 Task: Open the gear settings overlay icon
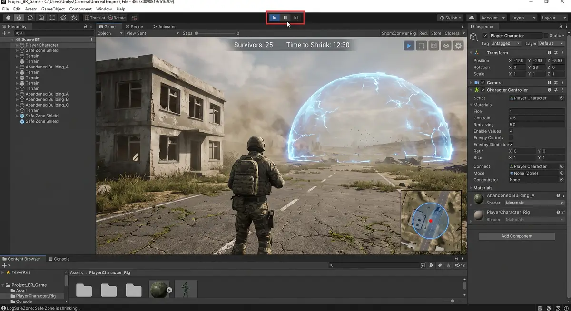coord(458,46)
